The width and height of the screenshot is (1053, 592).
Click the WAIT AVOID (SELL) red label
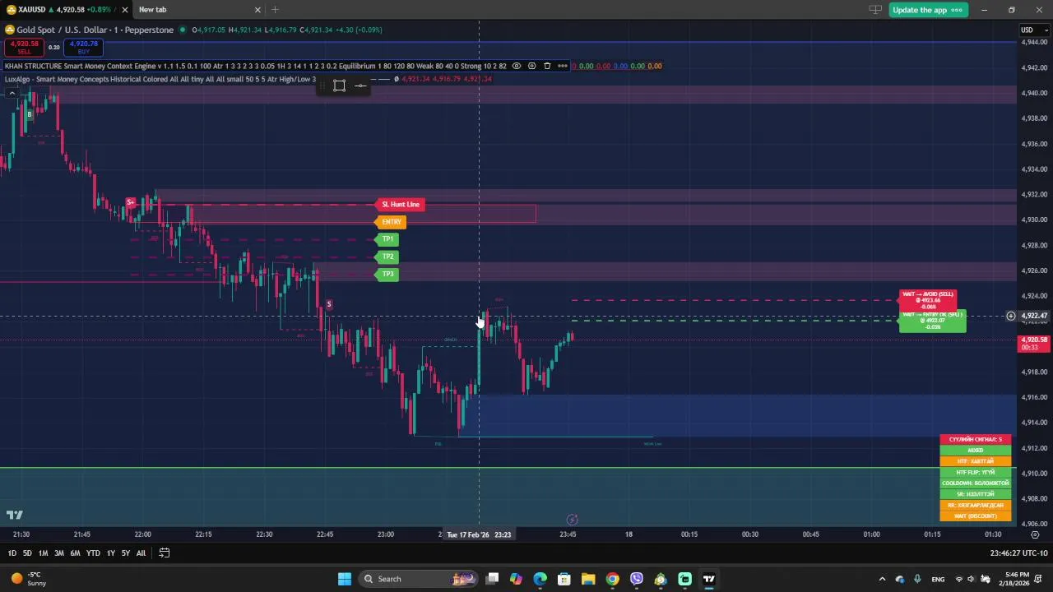click(x=928, y=300)
